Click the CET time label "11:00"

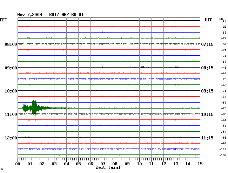[x=11, y=115]
